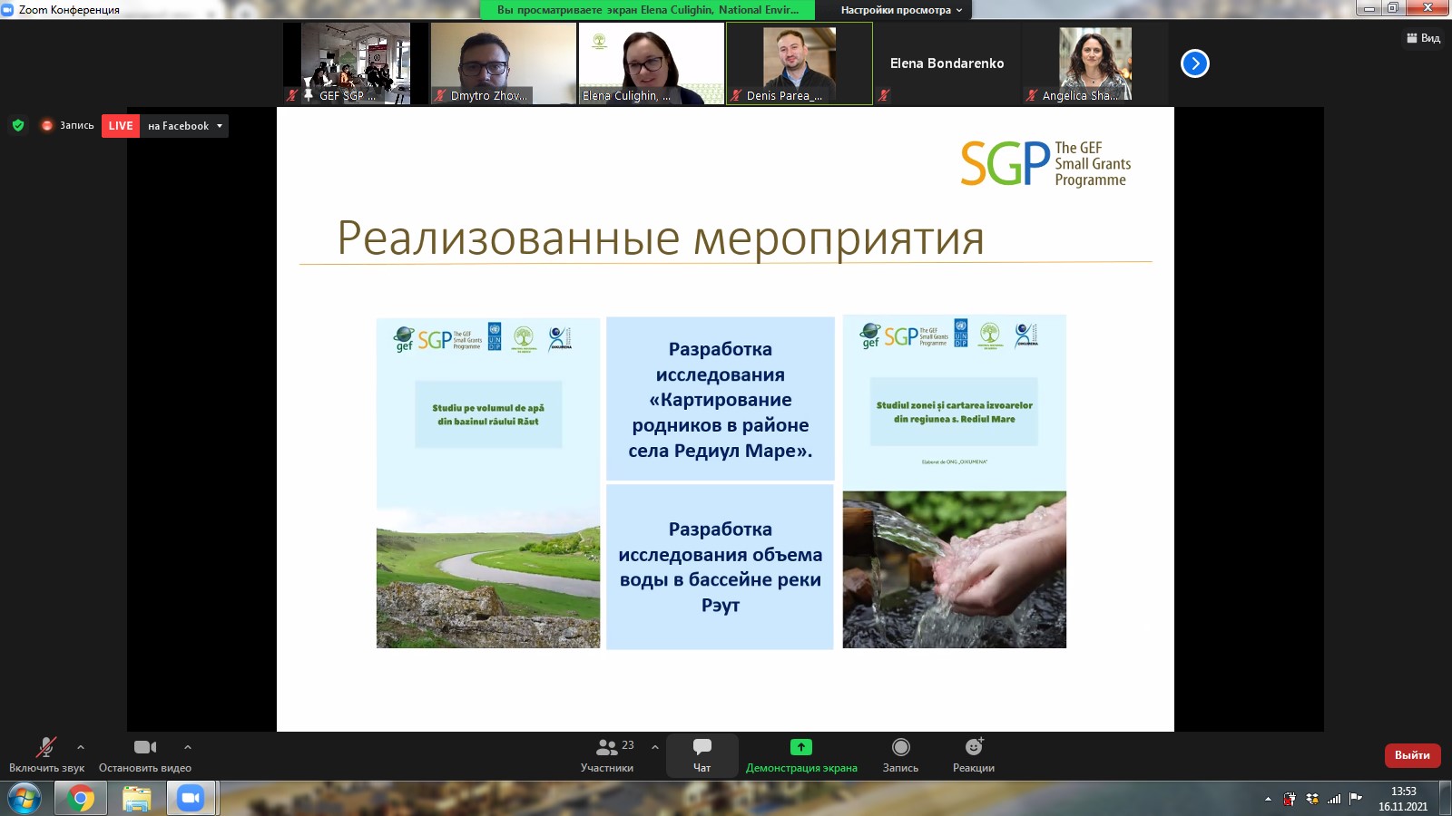The height and width of the screenshot is (816, 1452).
Task: Stop camera with Остановить видео
Action: pyautogui.click(x=145, y=755)
